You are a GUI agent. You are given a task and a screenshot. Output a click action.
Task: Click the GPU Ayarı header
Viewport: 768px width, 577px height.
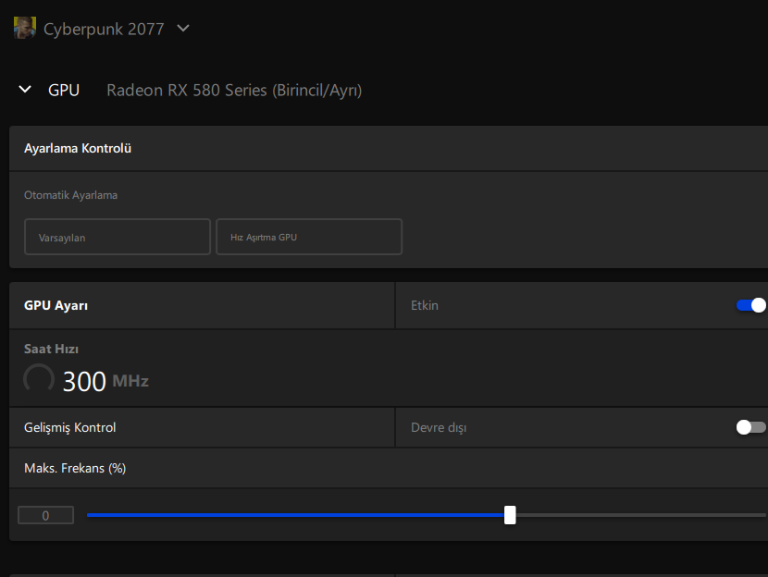(x=56, y=305)
